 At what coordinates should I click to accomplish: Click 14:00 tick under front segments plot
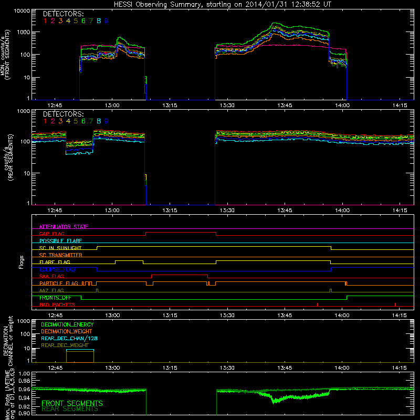point(342,106)
